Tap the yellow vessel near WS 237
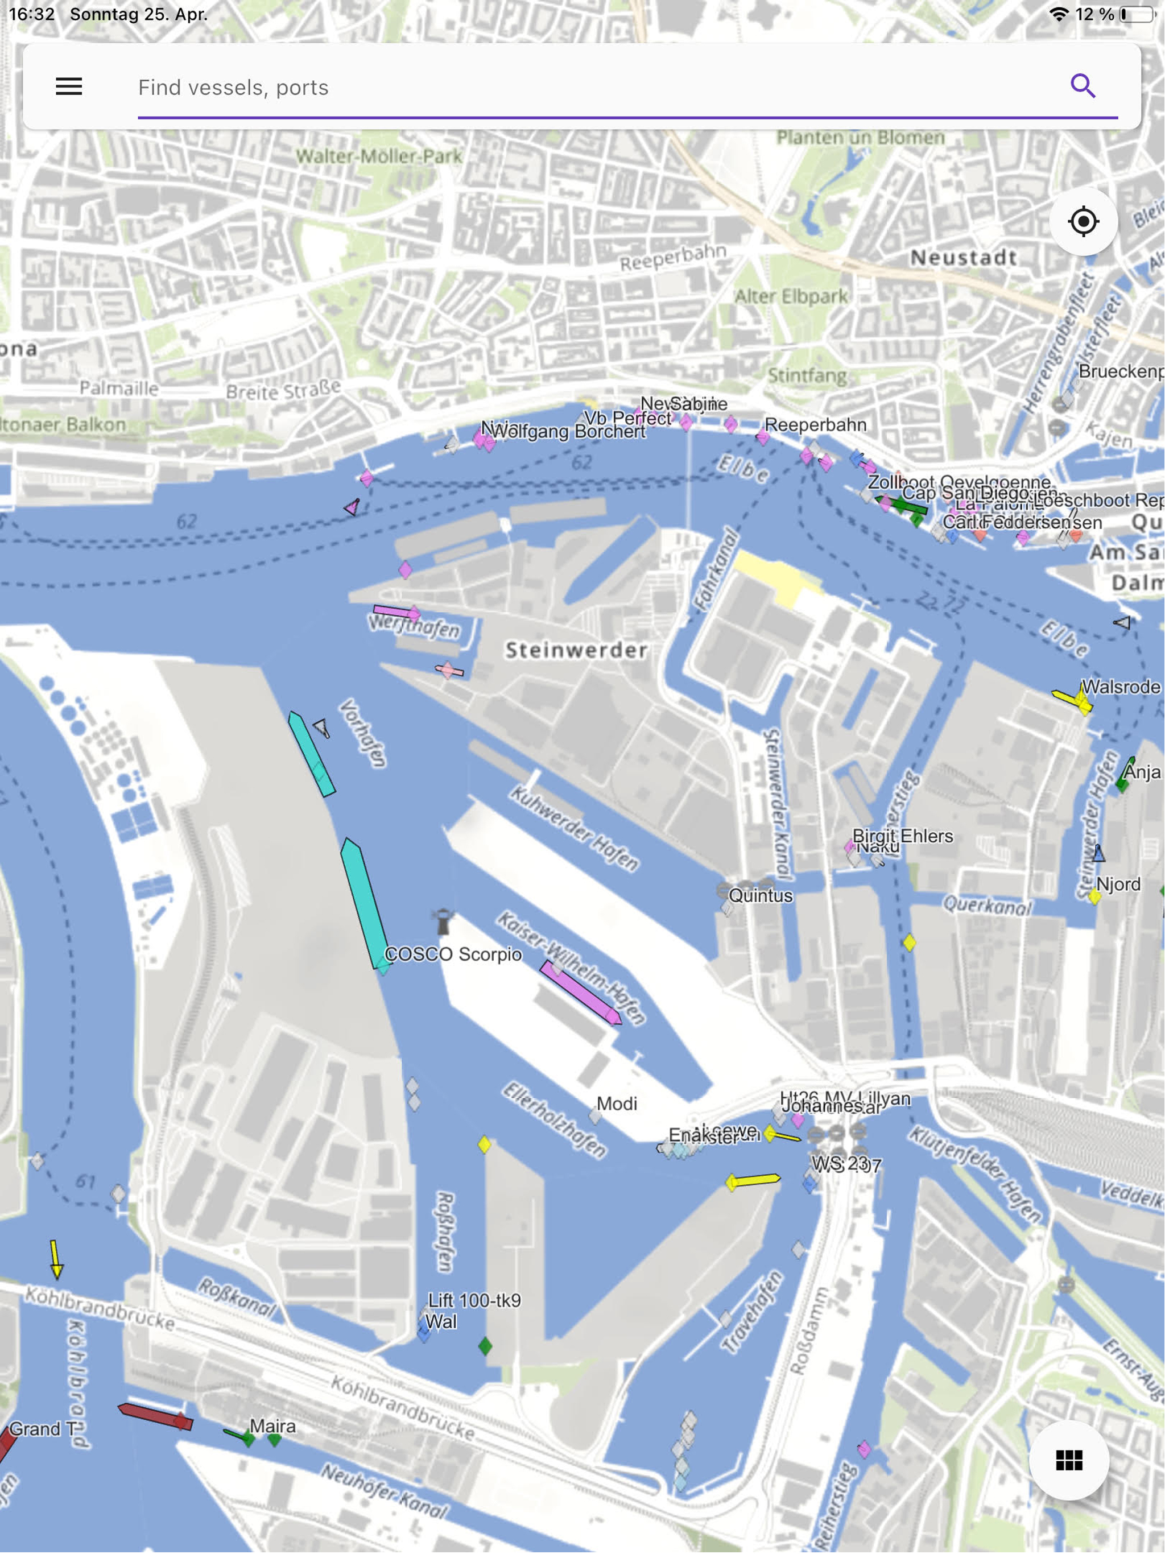Image resolution: width=1165 pixels, height=1554 pixels. tap(753, 1181)
